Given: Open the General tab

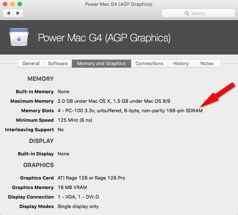Looking at the screenshot, I should coord(31,63).
